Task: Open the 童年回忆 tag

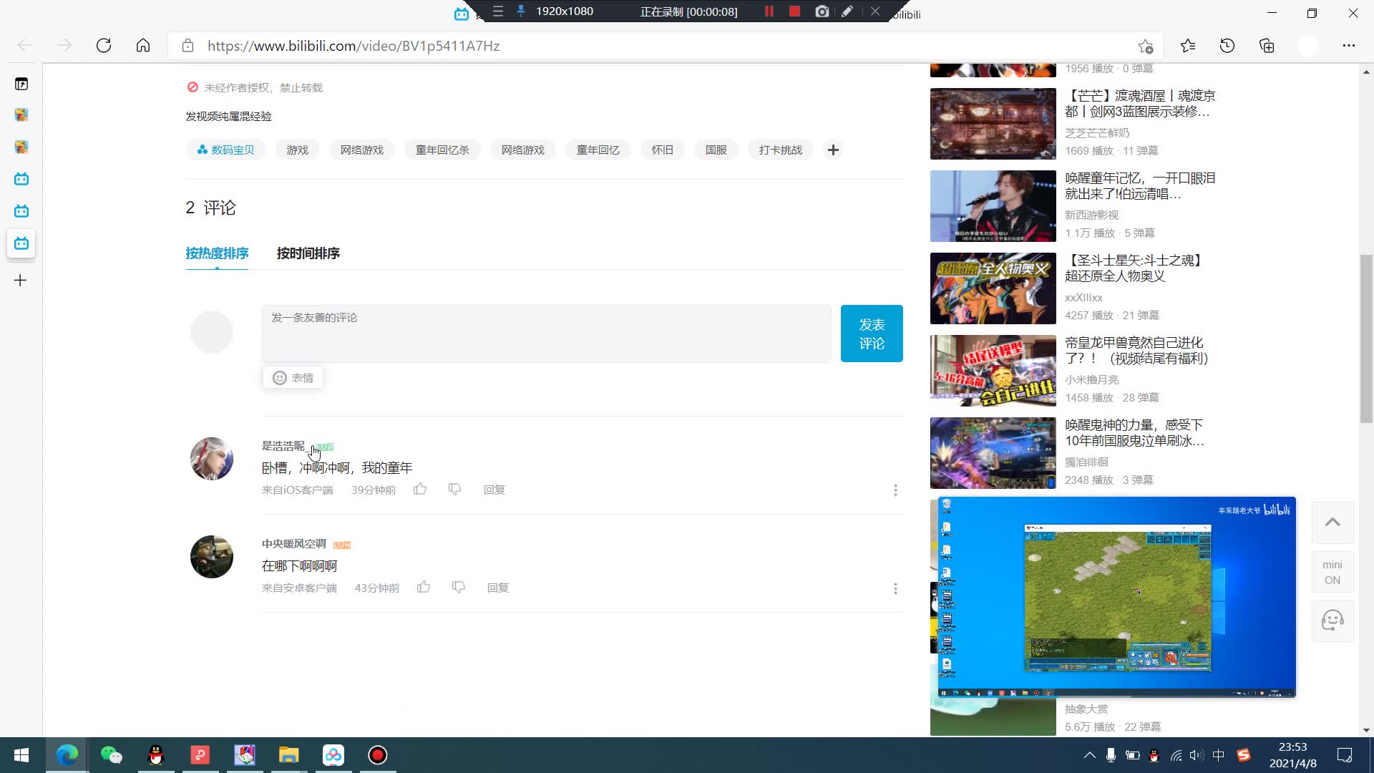Action: point(598,150)
